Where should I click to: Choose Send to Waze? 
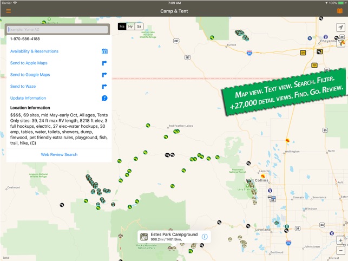(23, 87)
